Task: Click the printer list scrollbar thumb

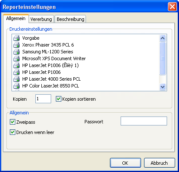Action: coord(162,58)
